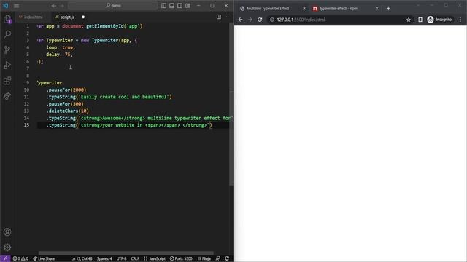
Task: Go forward in VS Code editor history
Action: (x=62, y=6)
